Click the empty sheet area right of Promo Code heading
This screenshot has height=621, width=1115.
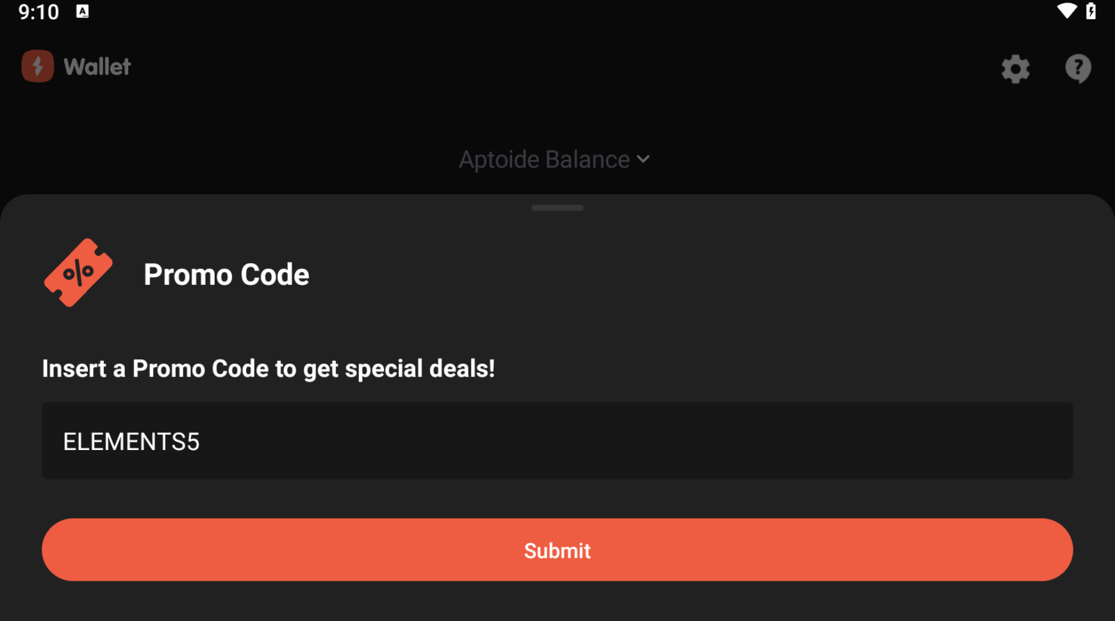705,275
